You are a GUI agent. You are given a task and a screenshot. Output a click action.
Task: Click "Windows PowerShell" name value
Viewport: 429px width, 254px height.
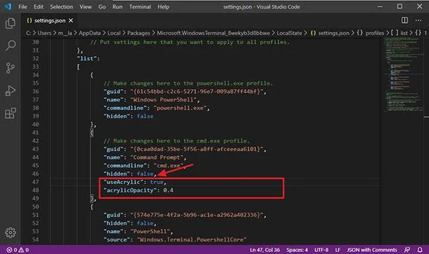pos(163,100)
